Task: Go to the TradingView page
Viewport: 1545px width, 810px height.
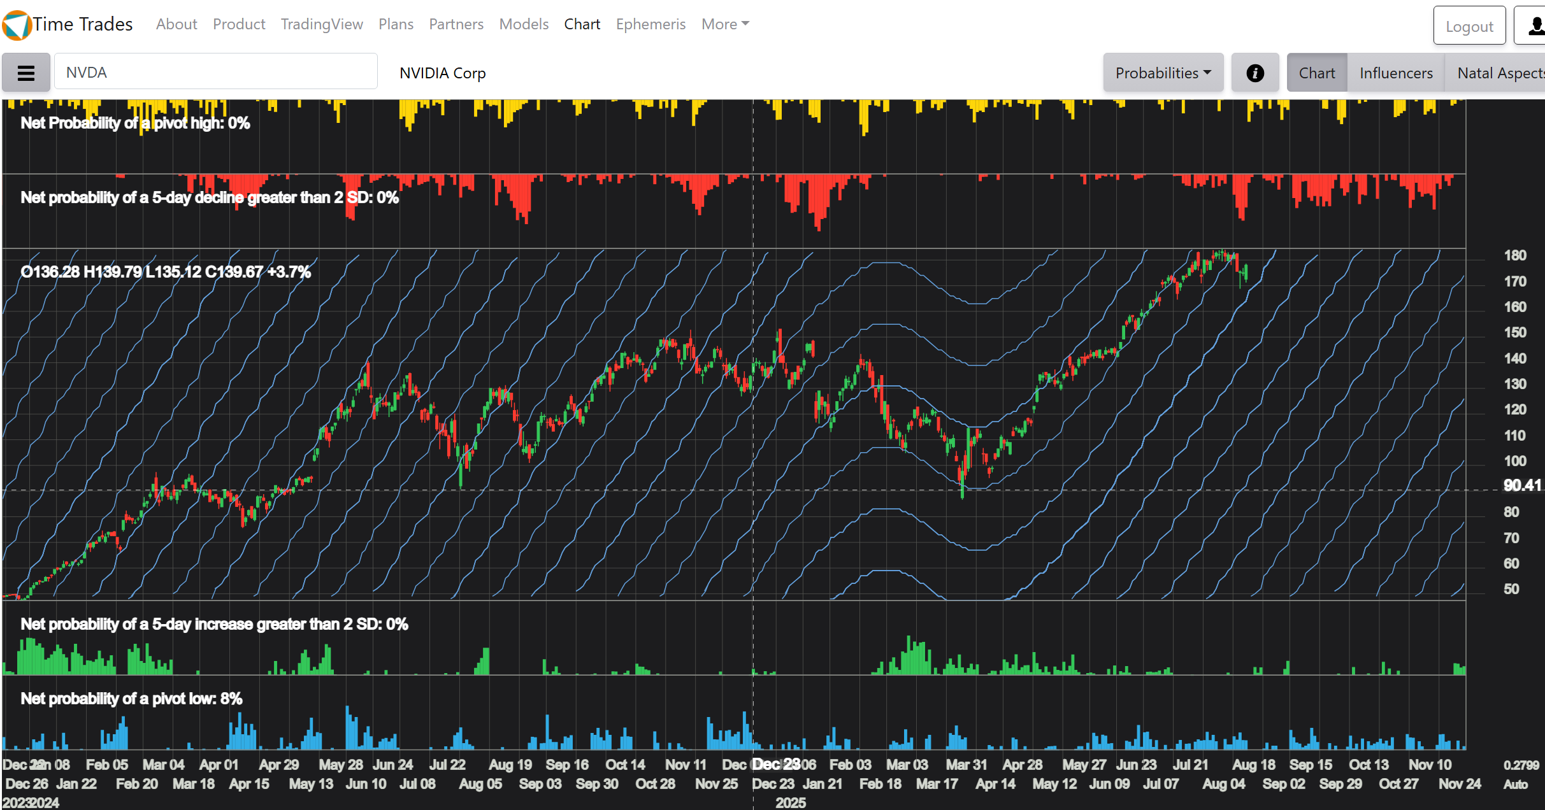Action: coord(322,24)
